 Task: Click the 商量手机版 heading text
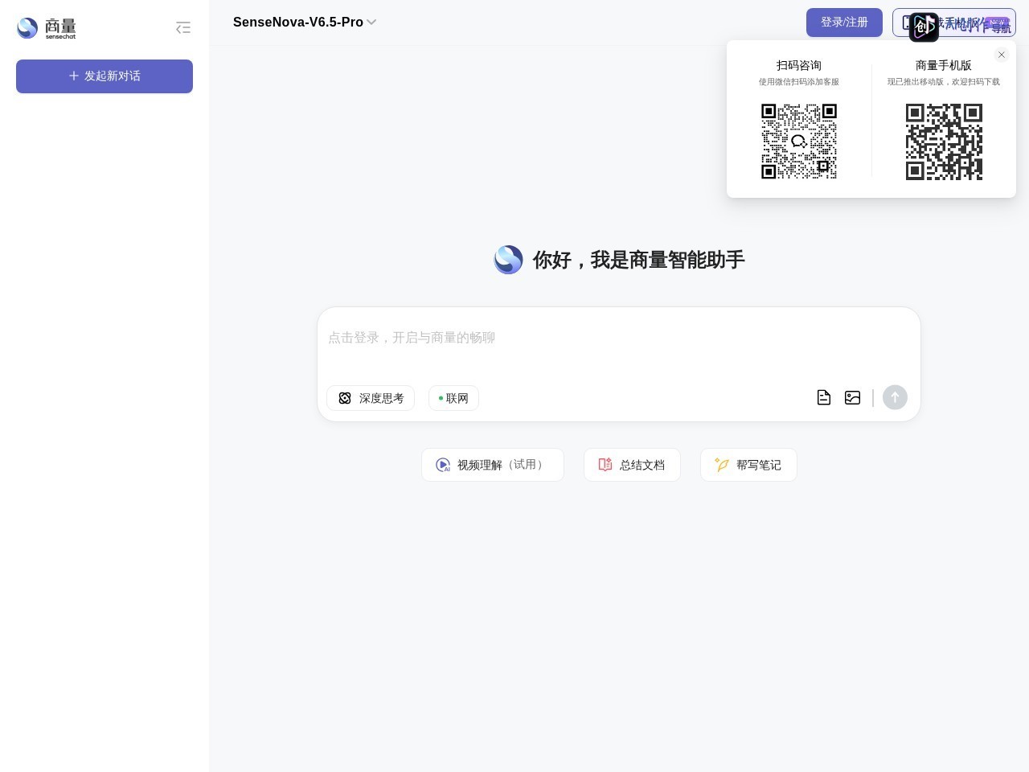944,65
